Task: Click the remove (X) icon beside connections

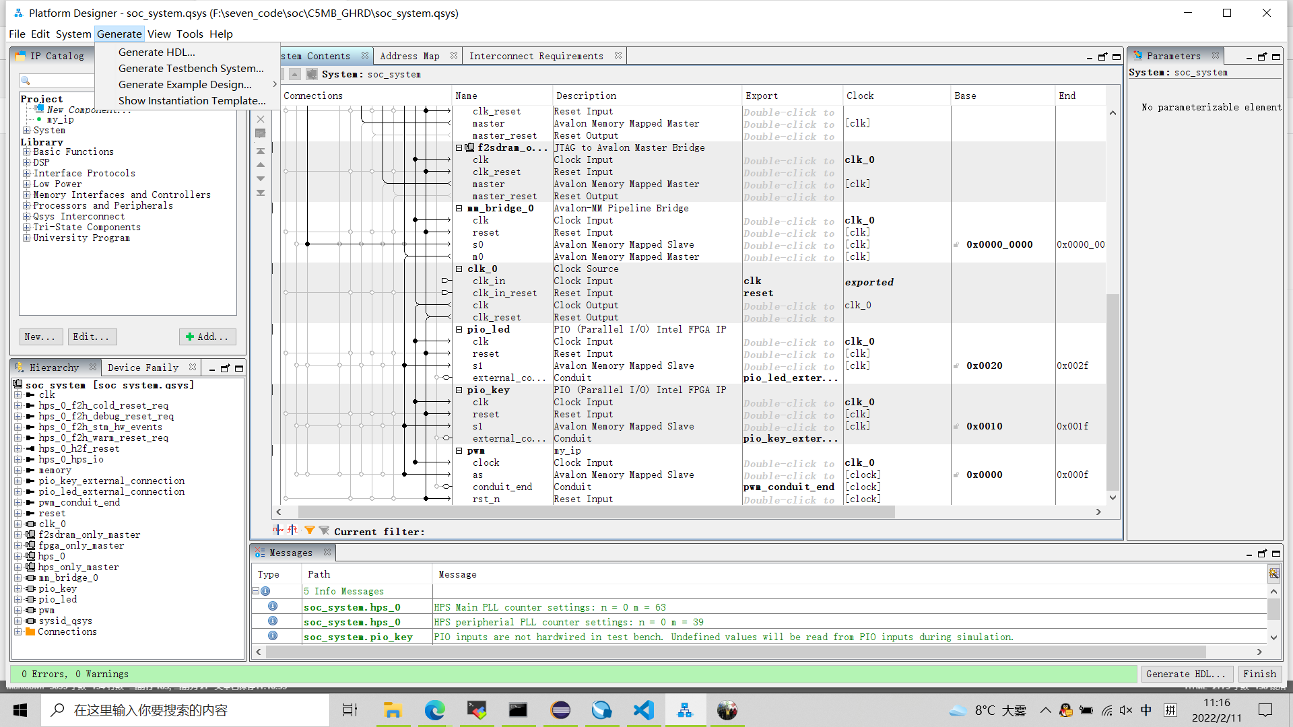Action: point(261,119)
